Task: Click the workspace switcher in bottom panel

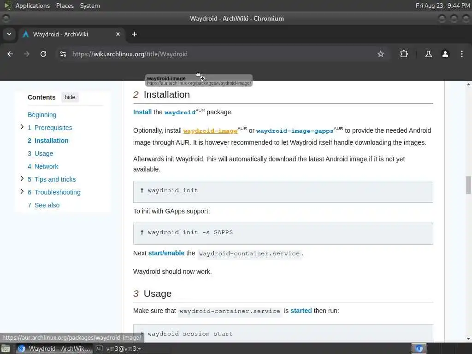Action: coord(419,348)
